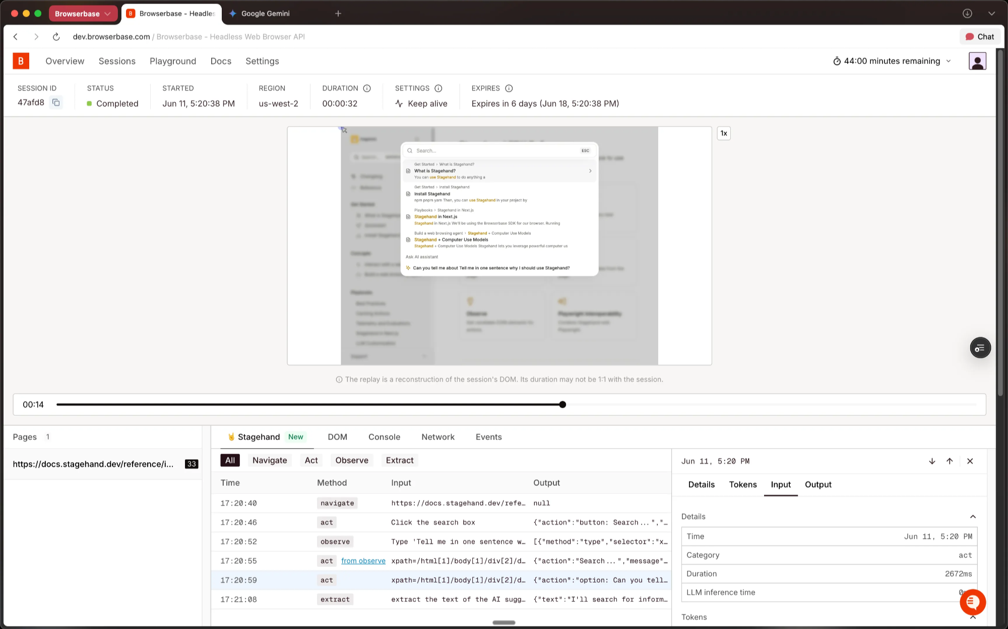Select the 17:20:40 navigate log row
The image size is (1008, 629).
click(x=441, y=503)
